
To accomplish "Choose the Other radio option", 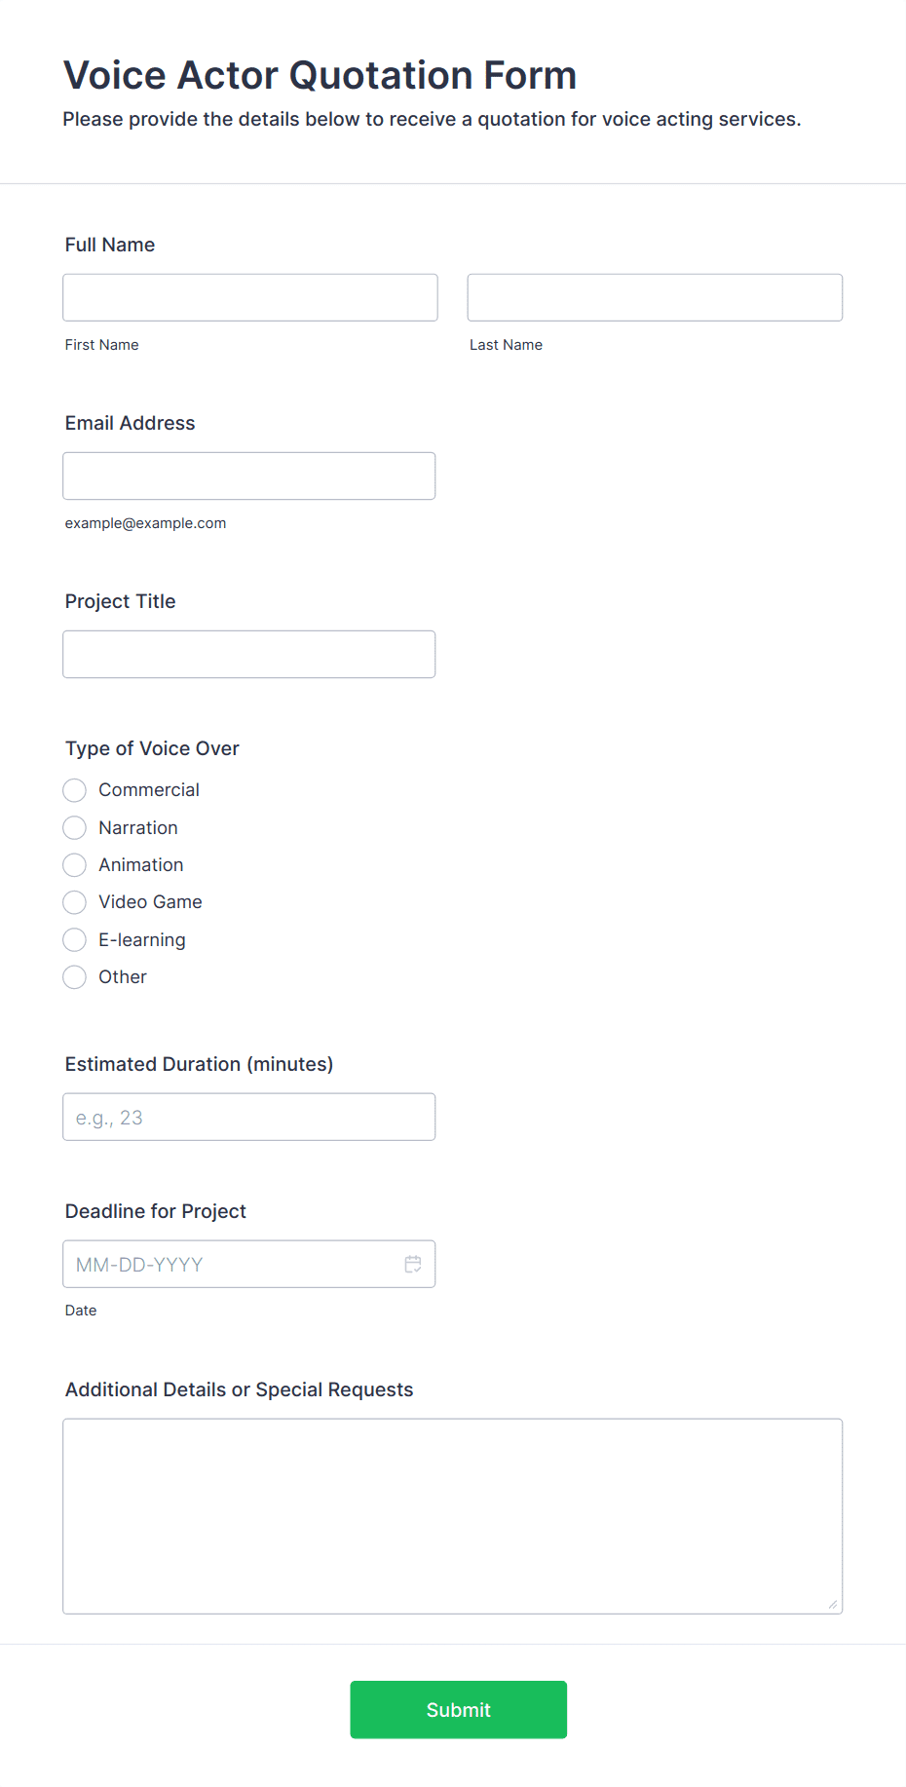I will 75,977.
